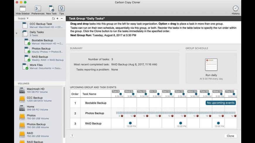This screenshot has width=255, height=143.
Task: Select the Bootable Backup task in sidebar
Action: pos(40,42)
